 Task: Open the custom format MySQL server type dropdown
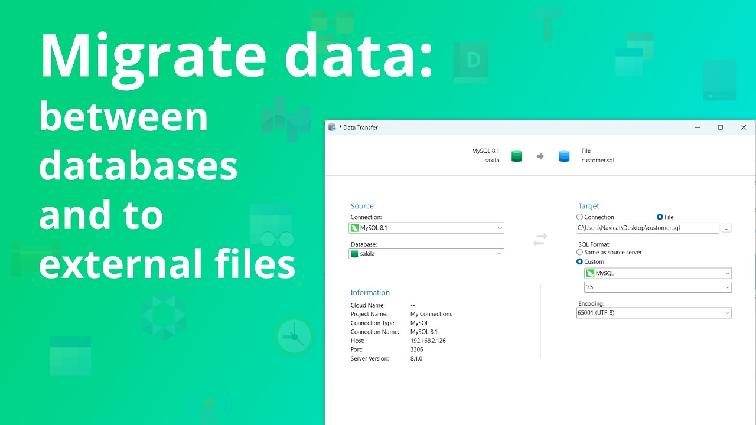pos(658,273)
